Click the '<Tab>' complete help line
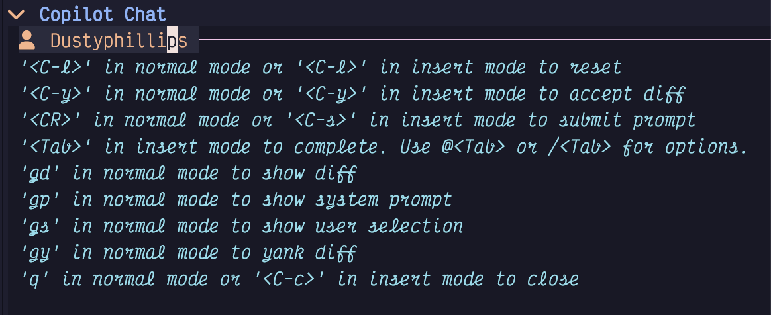Viewport: 771px width, 315px height. (x=385, y=147)
